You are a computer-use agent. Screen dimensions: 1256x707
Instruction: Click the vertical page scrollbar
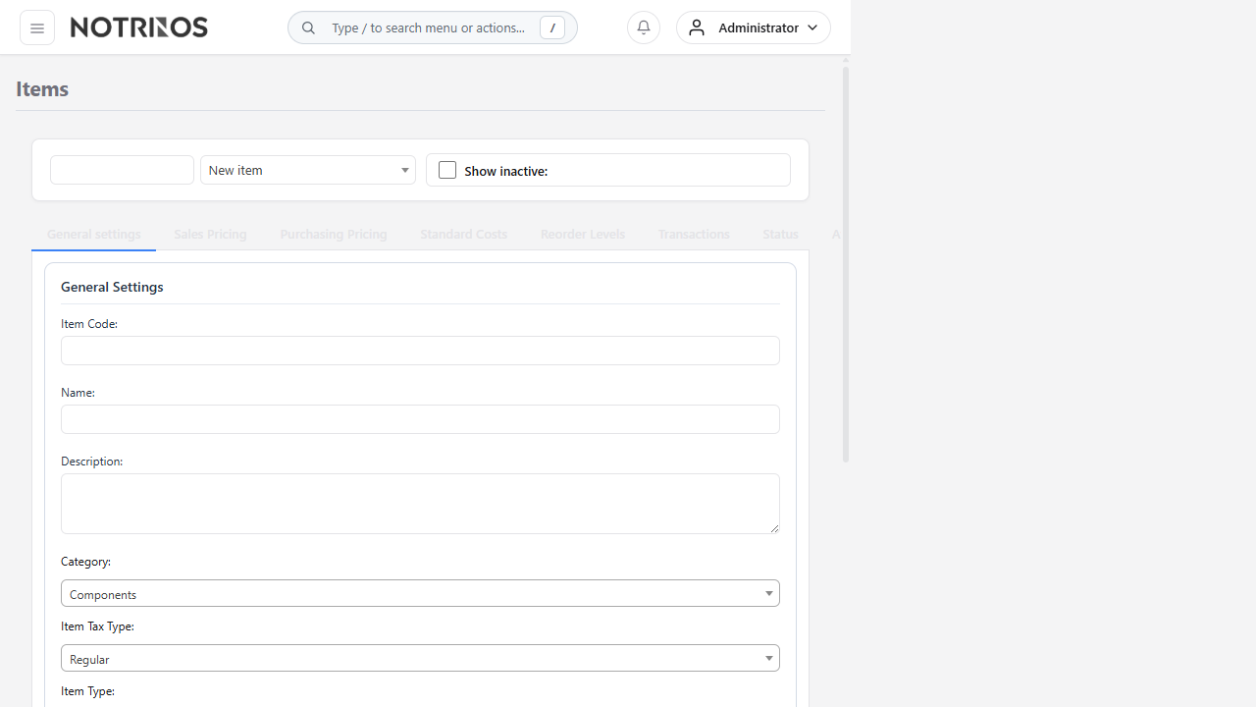pos(846,265)
